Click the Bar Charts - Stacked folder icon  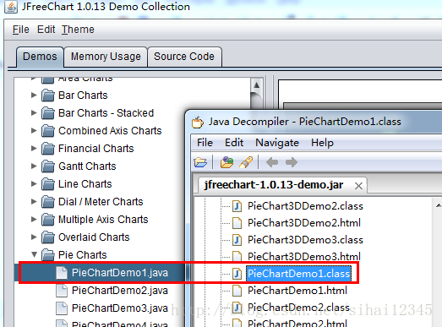(47, 113)
